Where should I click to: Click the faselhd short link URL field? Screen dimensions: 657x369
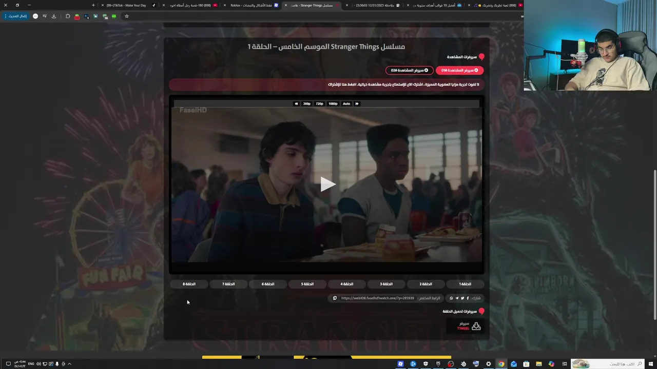[377, 298]
